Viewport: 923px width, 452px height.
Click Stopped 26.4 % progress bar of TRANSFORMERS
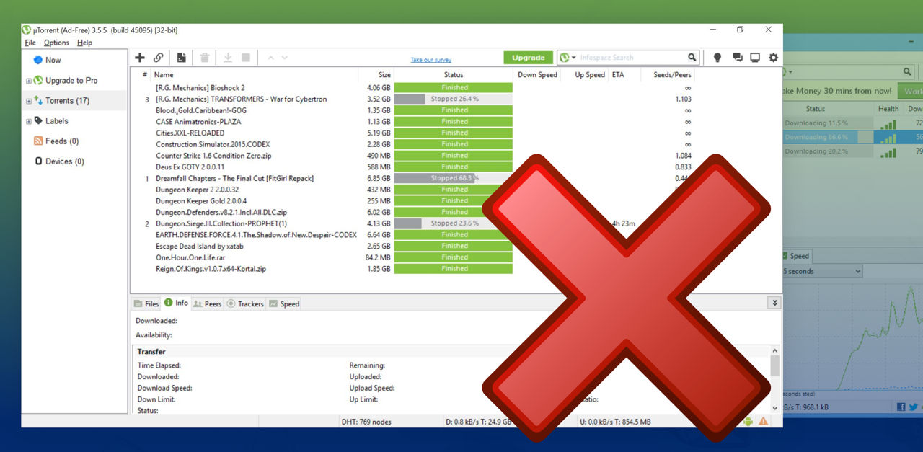pos(454,99)
